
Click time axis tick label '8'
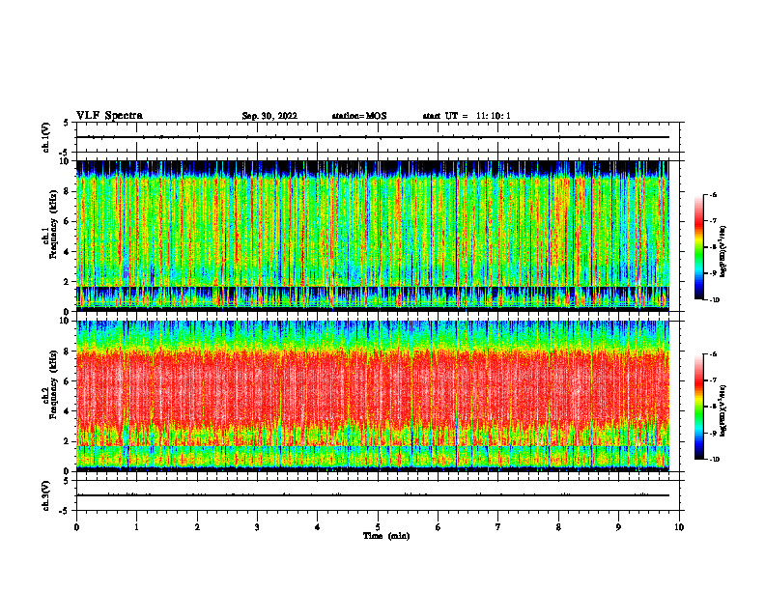(558, 527)
